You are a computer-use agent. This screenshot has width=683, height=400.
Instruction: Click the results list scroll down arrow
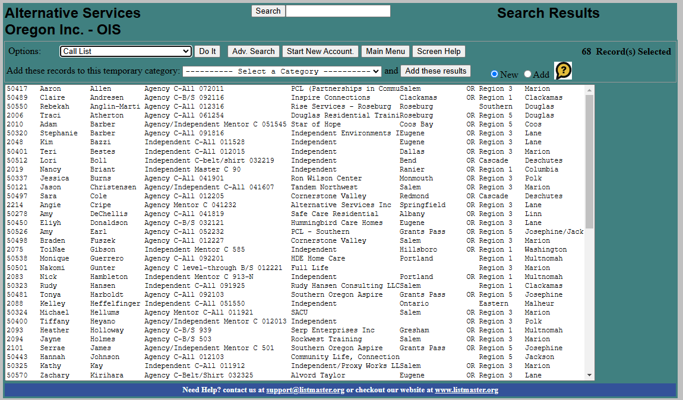tap(589, 375)
